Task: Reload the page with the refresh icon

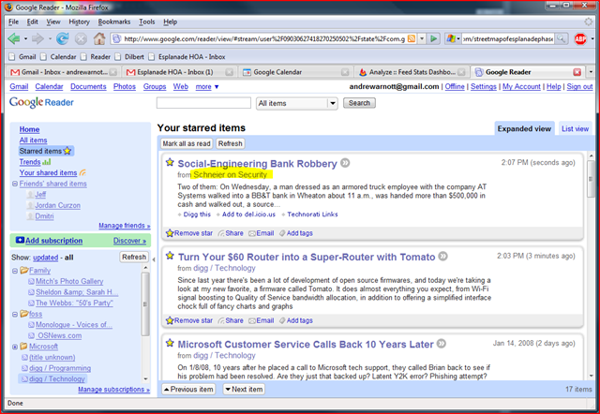Action: click(63, 38)
